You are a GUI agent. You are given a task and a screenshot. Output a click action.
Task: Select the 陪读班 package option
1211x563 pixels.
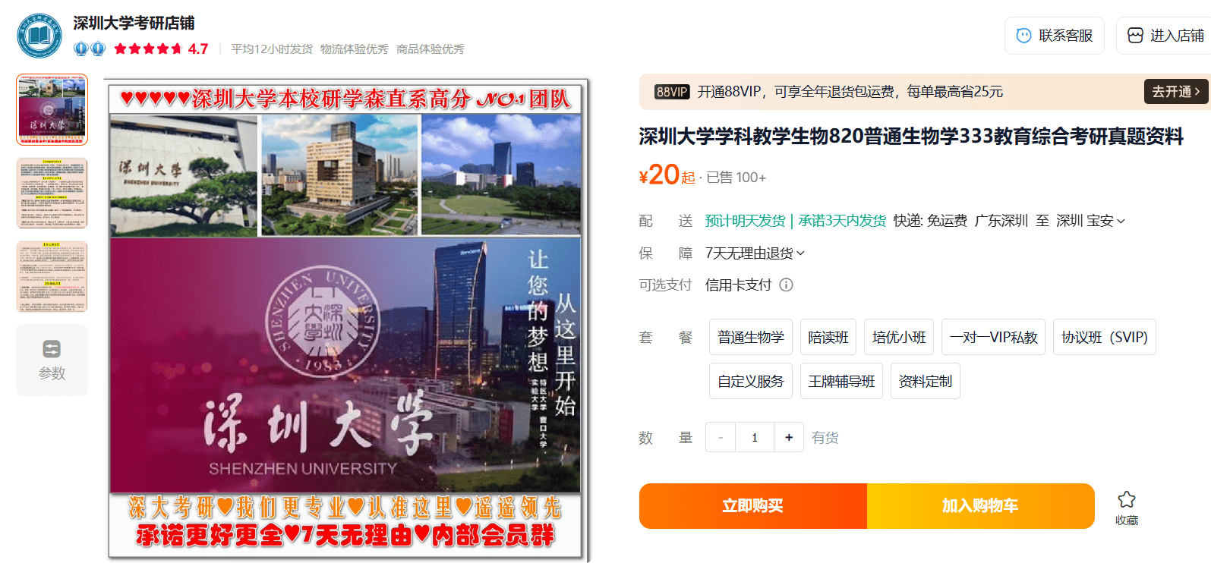(x=828, y=337)
